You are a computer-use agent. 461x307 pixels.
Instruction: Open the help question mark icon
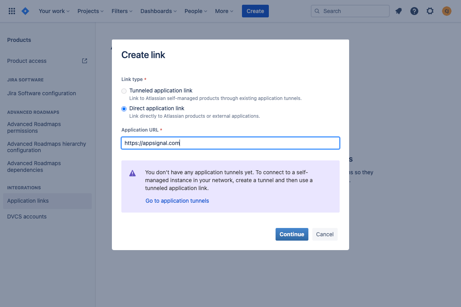pos(414,11)
